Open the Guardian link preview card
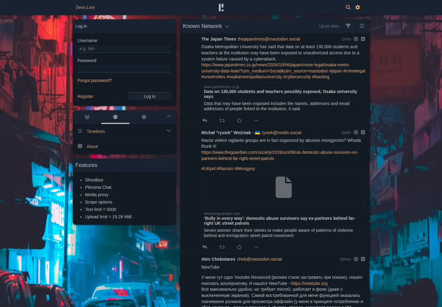The width and height of the screenshot is (442, 307). pyautogui.click(x=284, y=225)
